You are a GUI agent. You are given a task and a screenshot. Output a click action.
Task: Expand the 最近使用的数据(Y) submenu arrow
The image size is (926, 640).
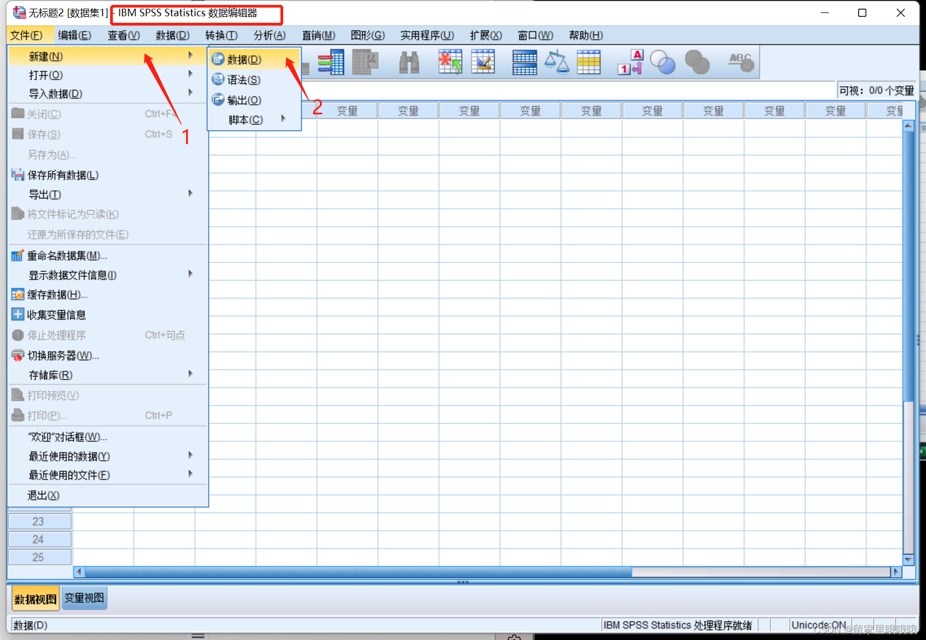coord(190,455)
